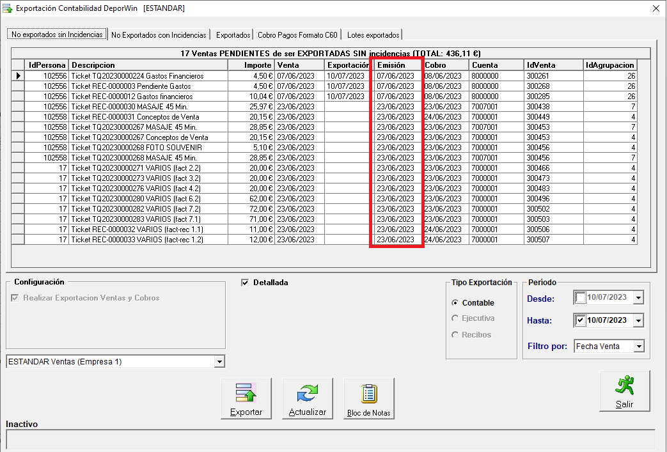This screenshot has height=452, width=667.
Task: Click row selector of TQ20230000283 row
Action: click(18, 219)
